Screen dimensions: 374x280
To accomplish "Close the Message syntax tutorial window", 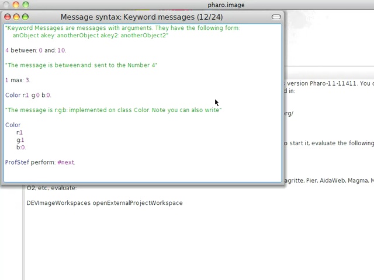I will click(8, 17).
